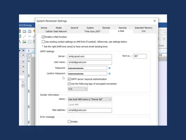This screenshot has height=140, width=186.
Task: Open the Extended Memory tab
Action: (x=144, y=28)
